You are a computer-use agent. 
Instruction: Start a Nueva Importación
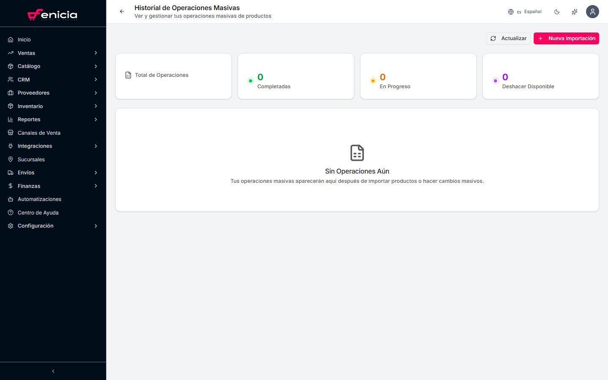pos(566,38)
